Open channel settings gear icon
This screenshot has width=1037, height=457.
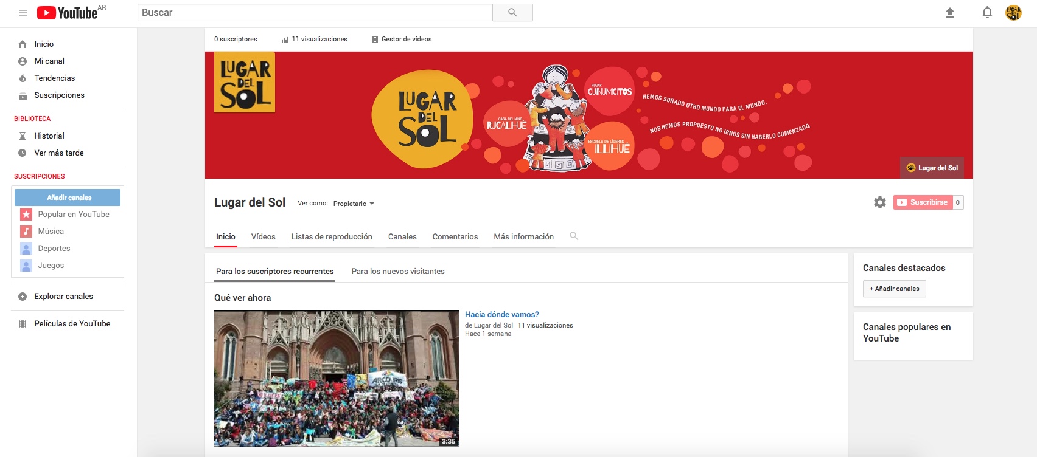(880, 202)
